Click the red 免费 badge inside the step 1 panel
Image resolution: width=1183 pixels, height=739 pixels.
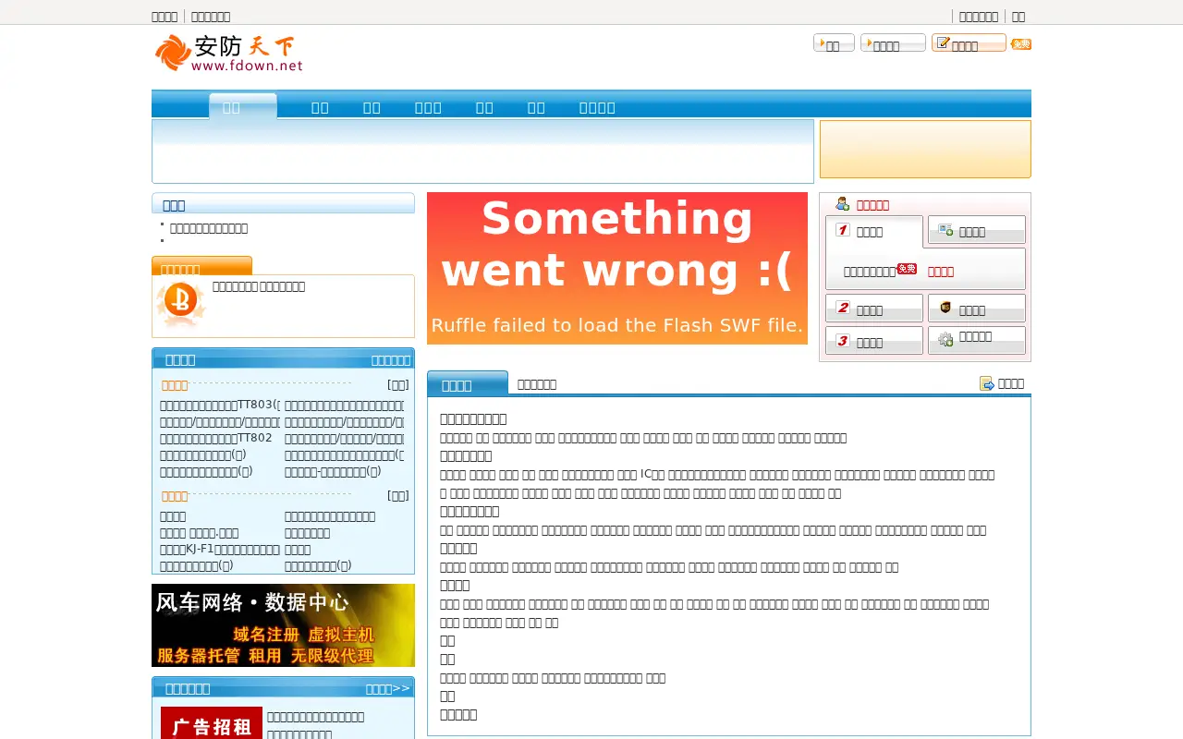[907, 269]
